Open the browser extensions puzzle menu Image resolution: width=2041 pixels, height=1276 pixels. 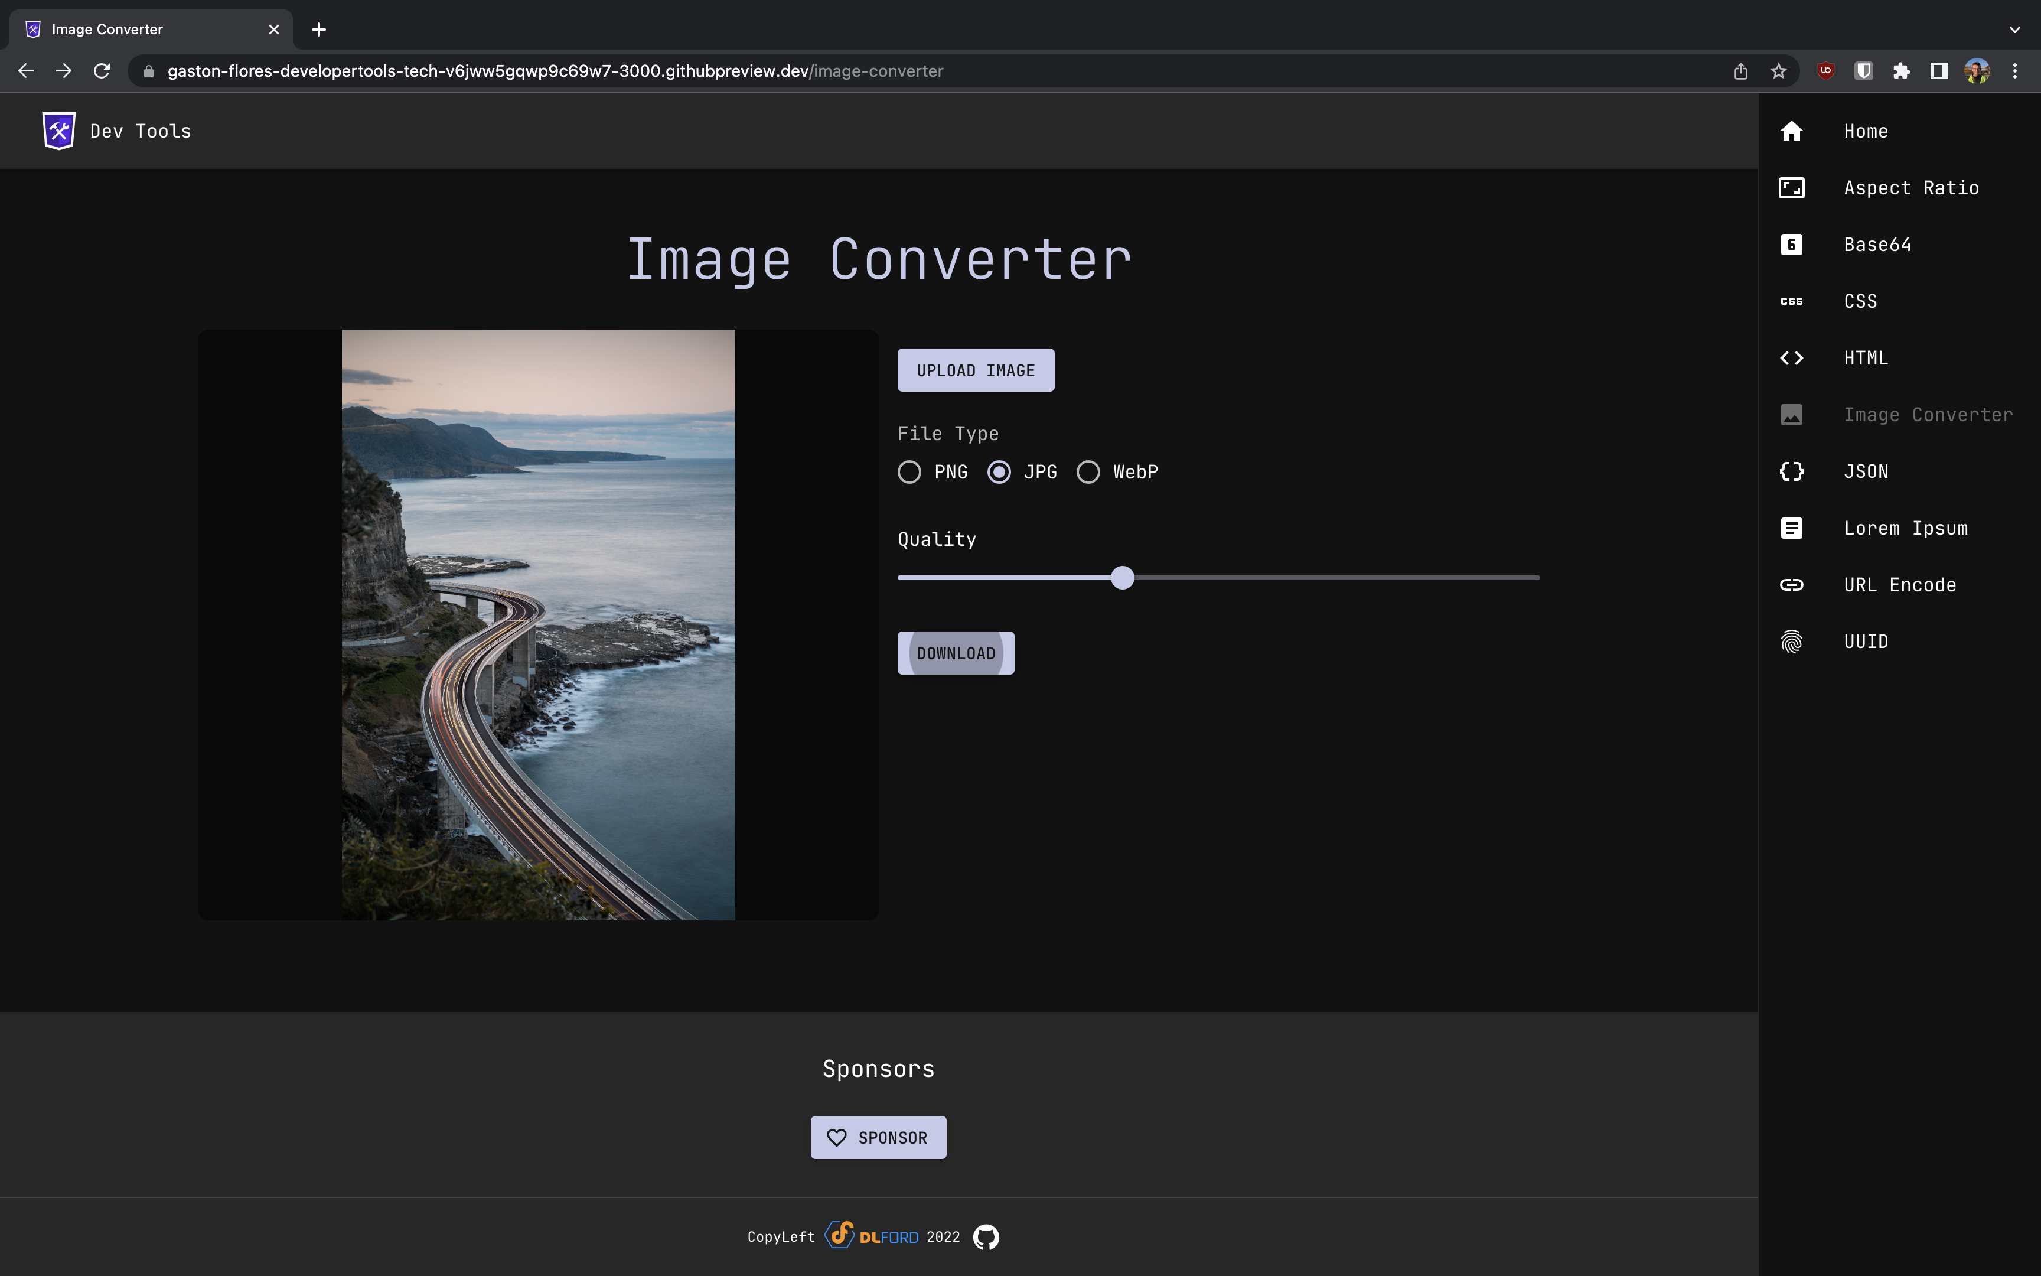(1901, 71)
